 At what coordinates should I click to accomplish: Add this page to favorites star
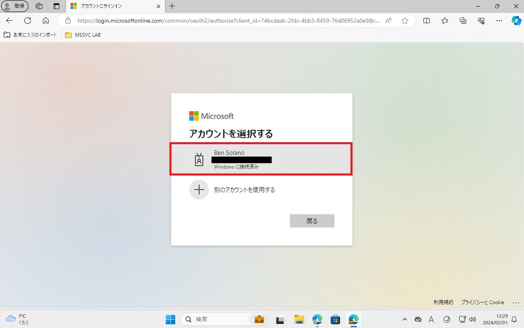pyautogui.click(x=405, y=21)
